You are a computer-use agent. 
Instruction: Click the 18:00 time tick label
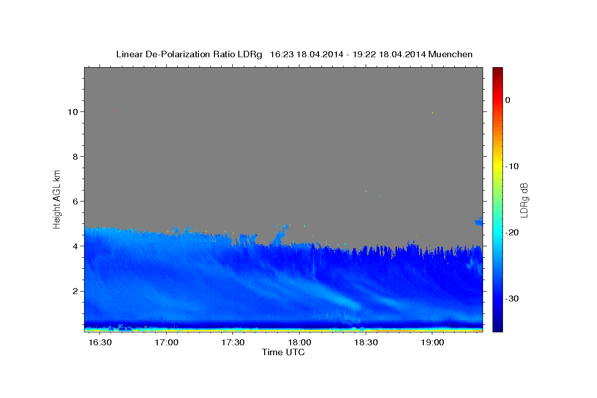pyautogui.click(x=299, y=343)
